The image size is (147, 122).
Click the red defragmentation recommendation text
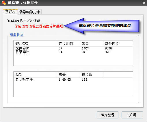40,26
